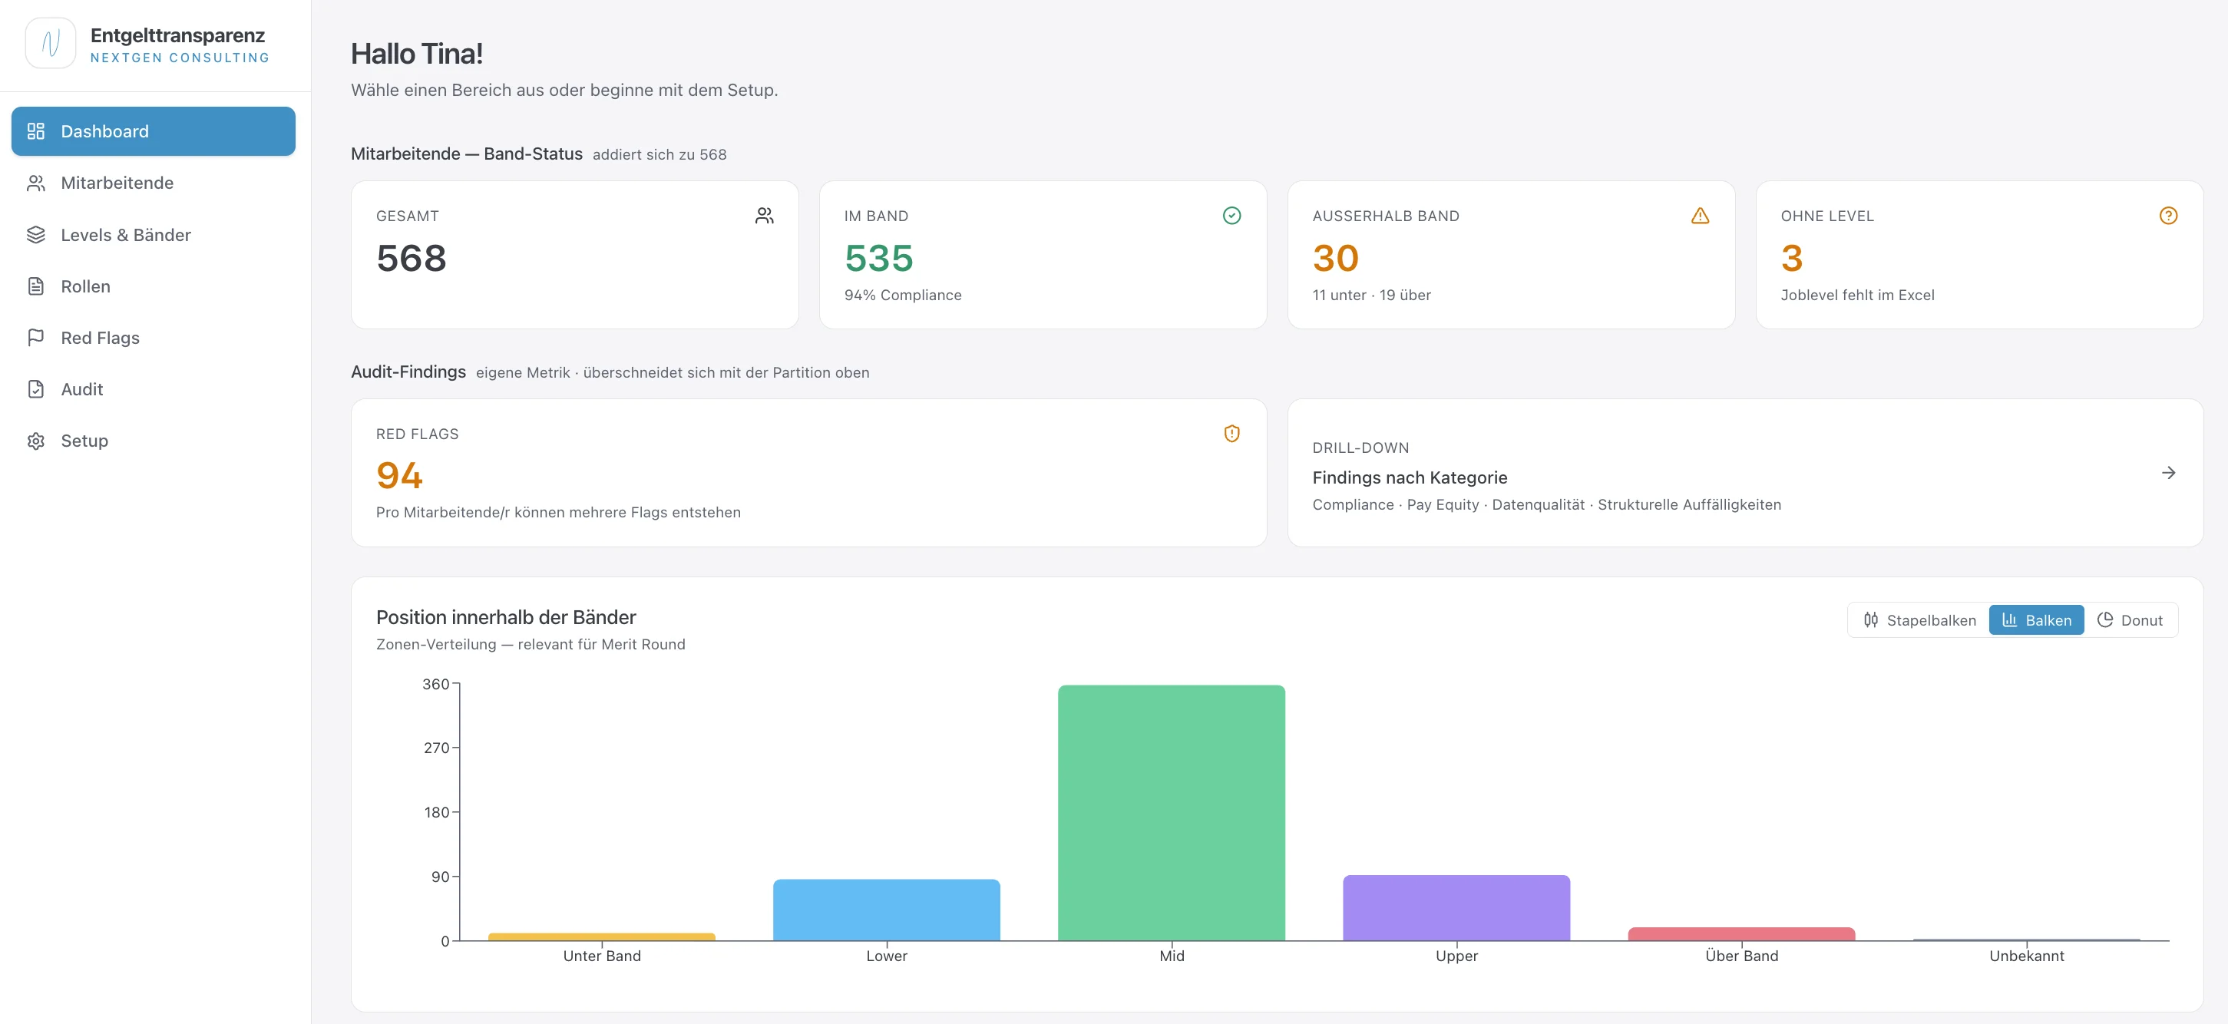Click the Entgelttransparenz logo icon
Viewport: 2228px width, 1024px height.
(x=50, y=42)
